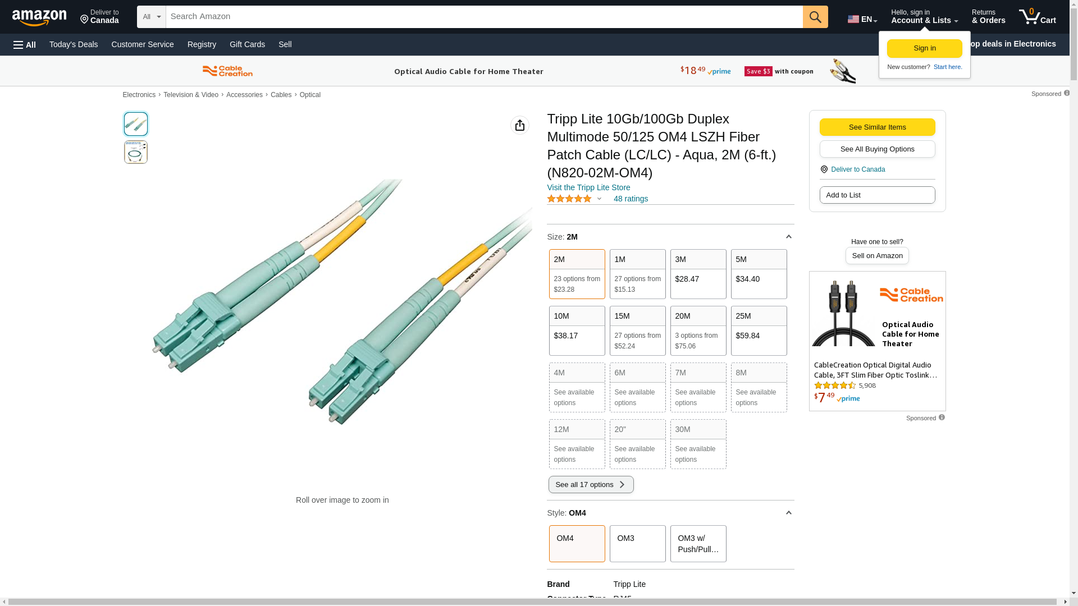Image resolution: width=1078 pixels, height=606 pixels.
Task: Open the EN language dropdown
Action: click(862, 19)
